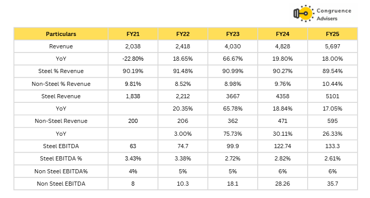370x198 pixels.
Task: Select the FY23 column header
Action: (x=232, y=34)
